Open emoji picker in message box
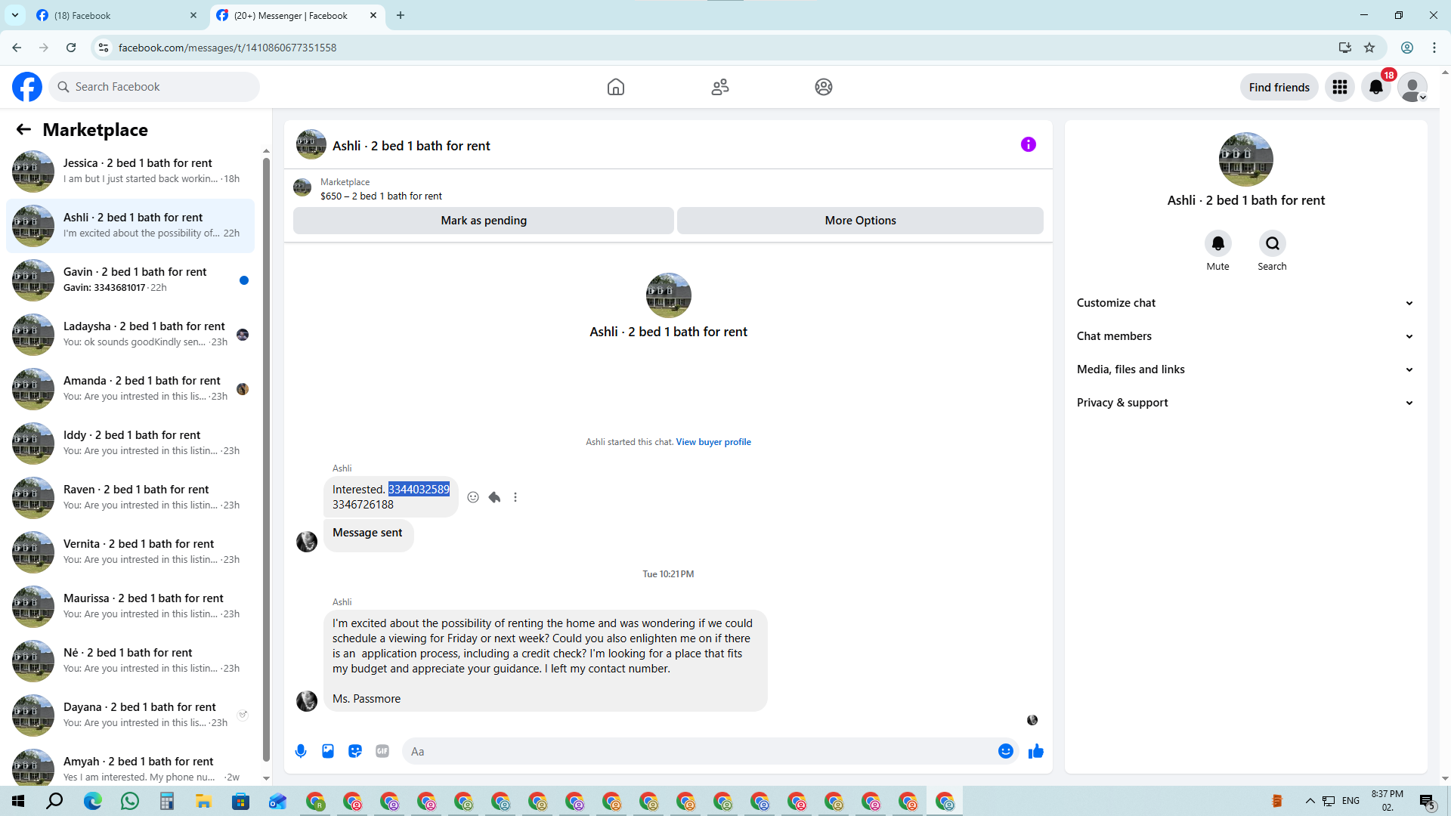The height and width of the screenshot is (816, 1451). pos(1005,751)
